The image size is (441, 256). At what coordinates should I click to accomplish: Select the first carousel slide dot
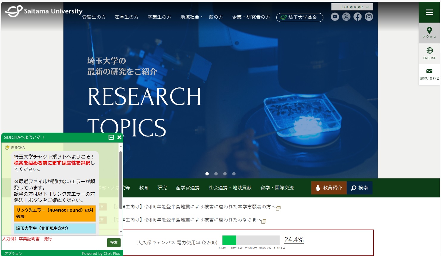point(207,174)
